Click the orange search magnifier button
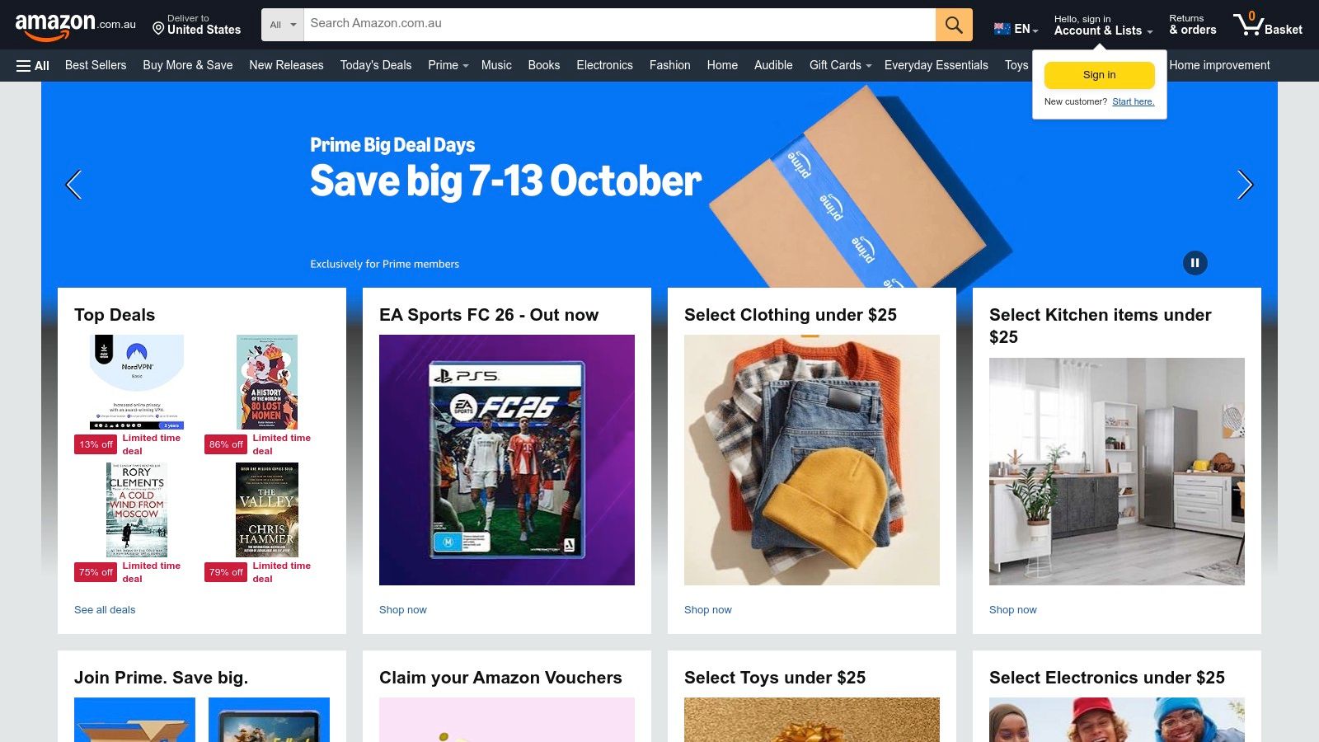The width and height of the screenshot is (1319, 742). (x=954, y=25)
